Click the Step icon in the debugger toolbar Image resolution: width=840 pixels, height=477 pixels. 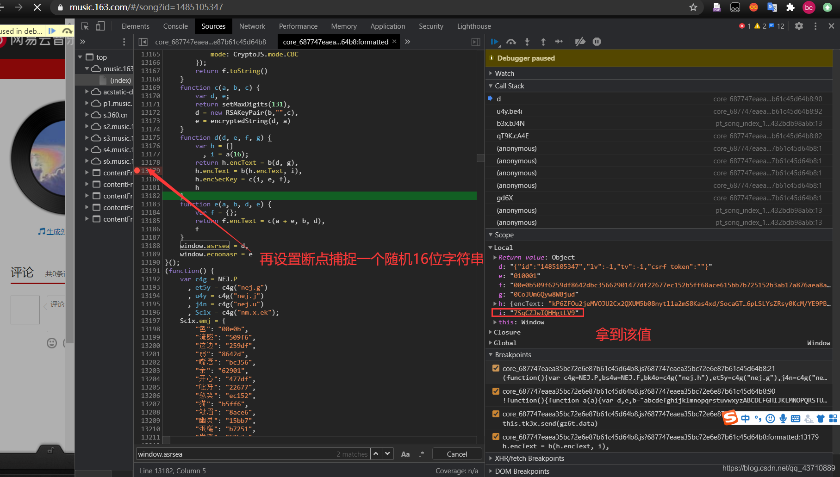click(x=559, y=42)
